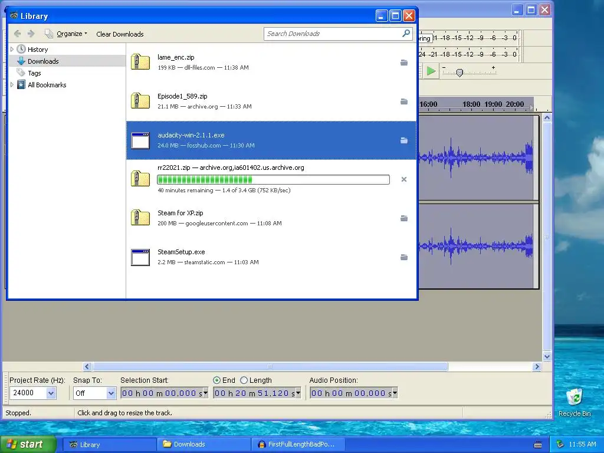
Task: Open the Project Rate dropdown
Action: click(x=51, y=393)
